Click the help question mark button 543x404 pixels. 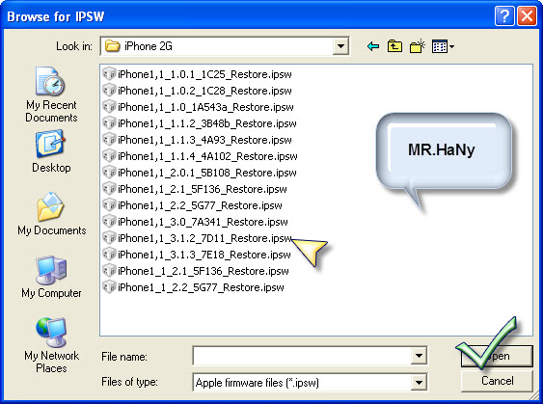(x=504, y=16)
